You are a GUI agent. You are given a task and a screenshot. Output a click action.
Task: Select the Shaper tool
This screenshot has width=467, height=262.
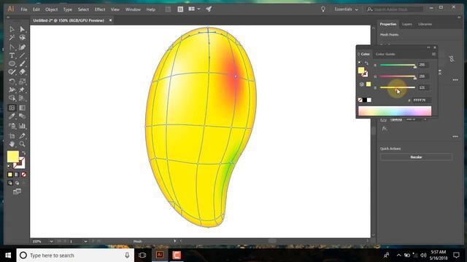[x=12, y=72]
